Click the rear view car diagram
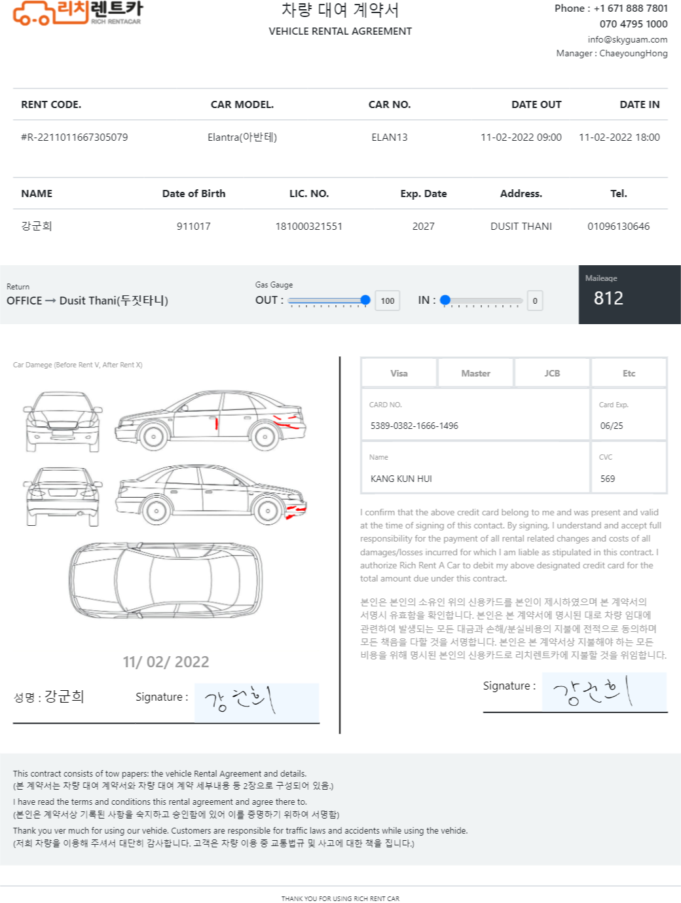Image resolution: width=681 pixels, height=903 pixels. 63,496
